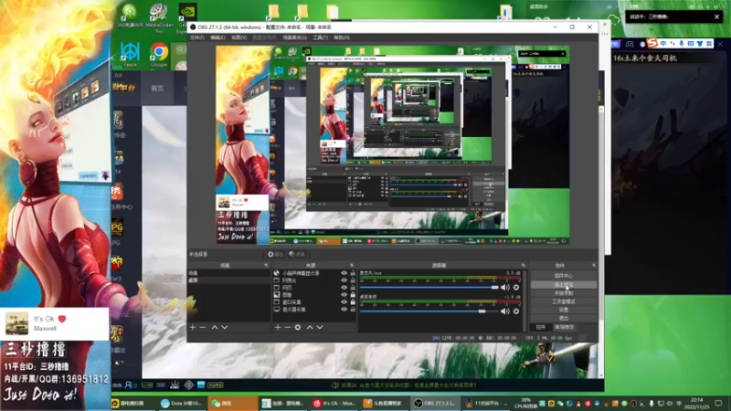Enable 工作室模式 button
This screenshot has width=731, height=411.
click(564, 301)
